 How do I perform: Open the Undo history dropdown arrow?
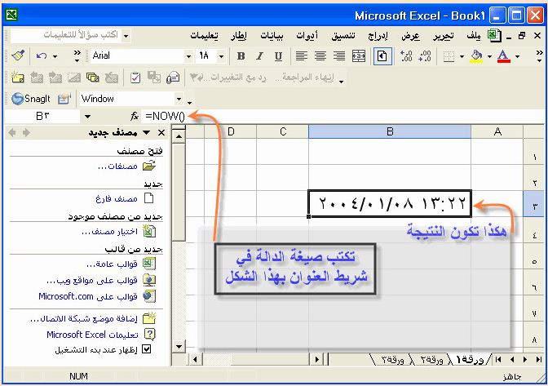click(55, 56)
